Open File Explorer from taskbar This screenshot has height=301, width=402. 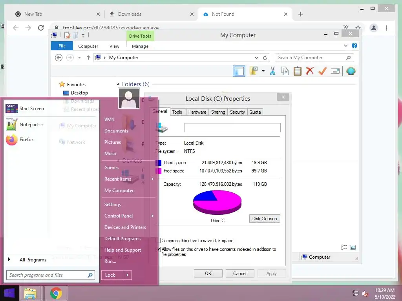point(30,293)
